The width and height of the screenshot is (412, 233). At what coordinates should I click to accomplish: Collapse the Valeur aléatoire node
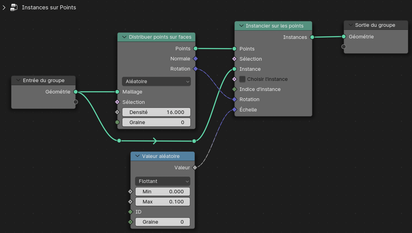coord(137,156)
